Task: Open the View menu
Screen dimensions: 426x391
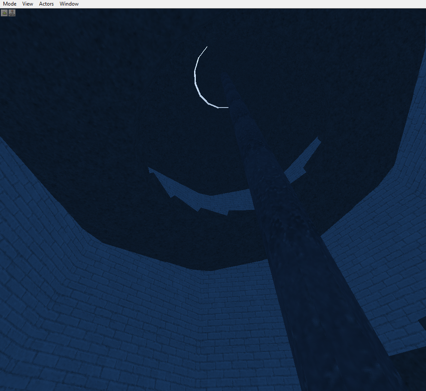Action: (x=27, y=4)
